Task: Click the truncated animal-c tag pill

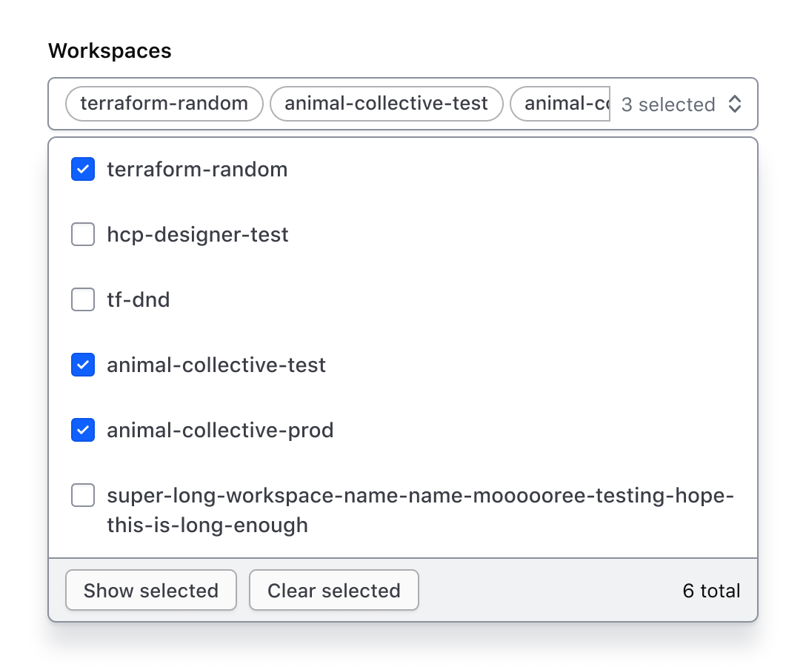Action: coord(559,104)
